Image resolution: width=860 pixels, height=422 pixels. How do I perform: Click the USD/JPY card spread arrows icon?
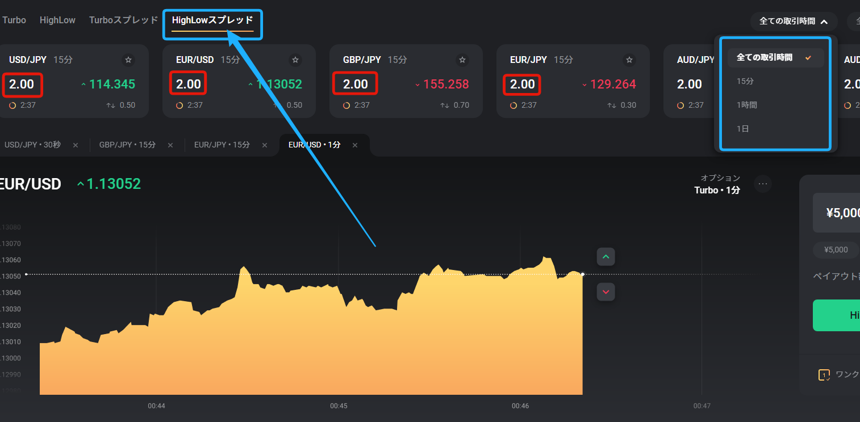point(111,106)
